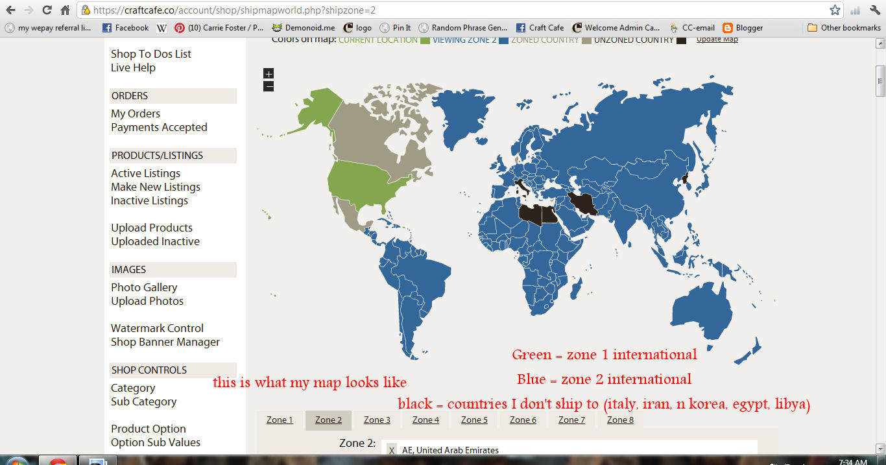Image resolution: width=886 pixels, height=465 pixels.
Task: Open Uploaded Inactive page
Action: coord(155,241)
